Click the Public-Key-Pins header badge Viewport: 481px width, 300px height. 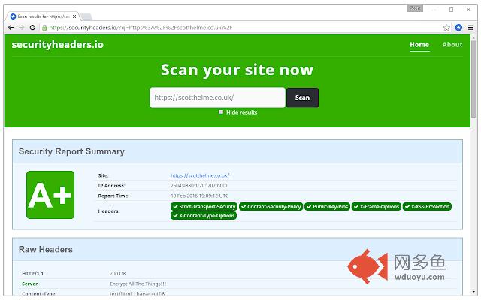(327, 207)
